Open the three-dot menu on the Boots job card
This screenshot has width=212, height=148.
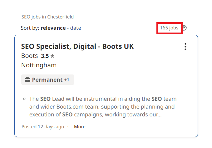click(x=185, y=47)
